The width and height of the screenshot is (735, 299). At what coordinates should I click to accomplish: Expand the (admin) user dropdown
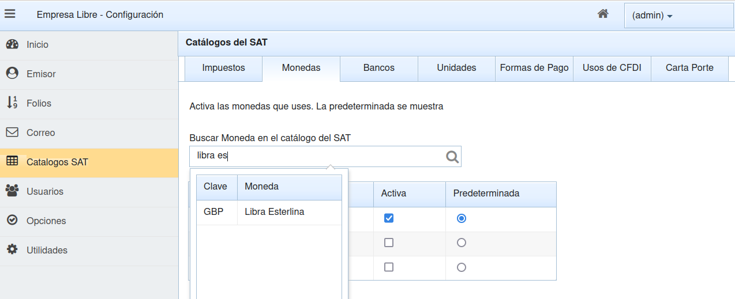click(652, 16)
